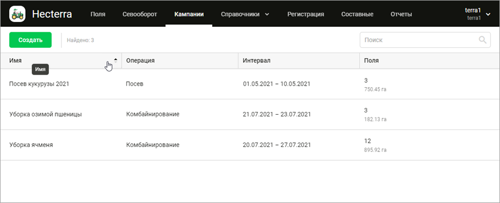Go to Регистрация section
Viewport: 500px width, 203px height.
305,14
